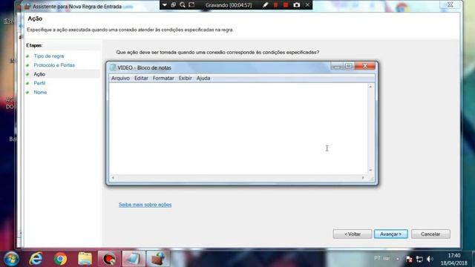Click the Notepad vertical scroll down arrow
475x267 pixels.
[370, 171]
